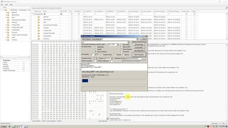Viewport: 228px width, 128px height.
Task: Expand the Users tree node
Action: 6,37
